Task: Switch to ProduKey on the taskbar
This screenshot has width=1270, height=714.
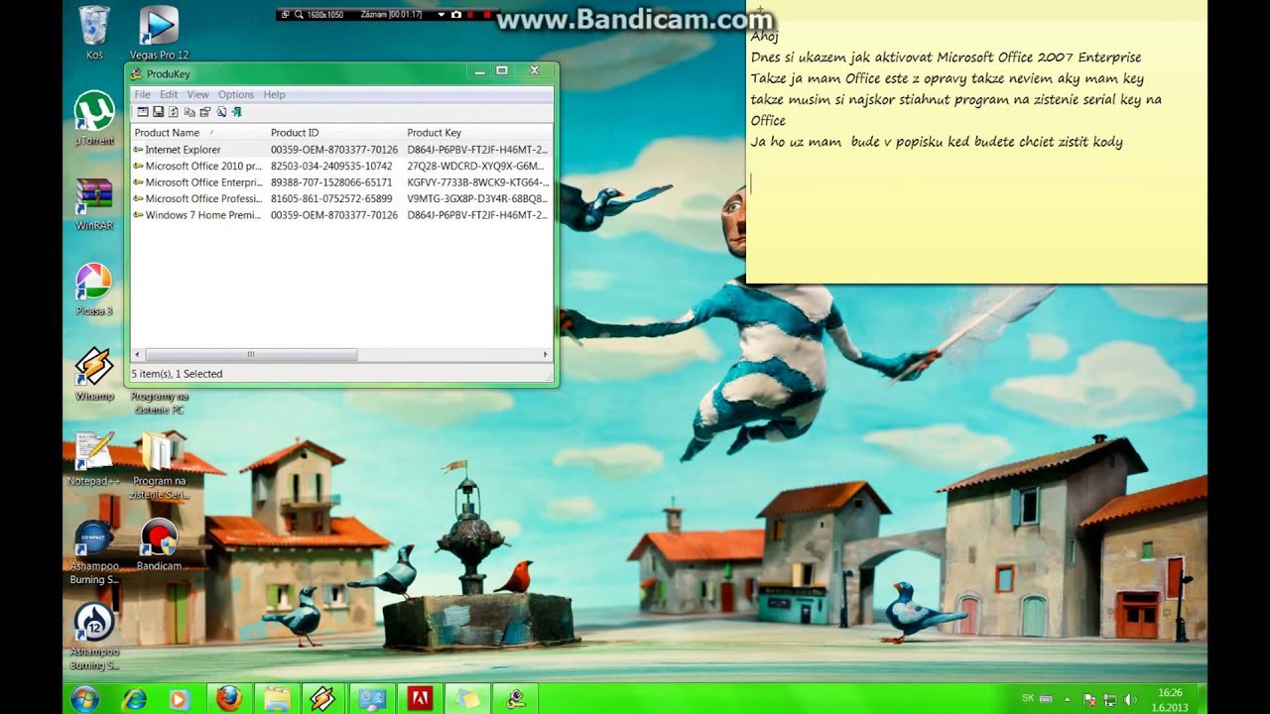Action: click(516, 699)
